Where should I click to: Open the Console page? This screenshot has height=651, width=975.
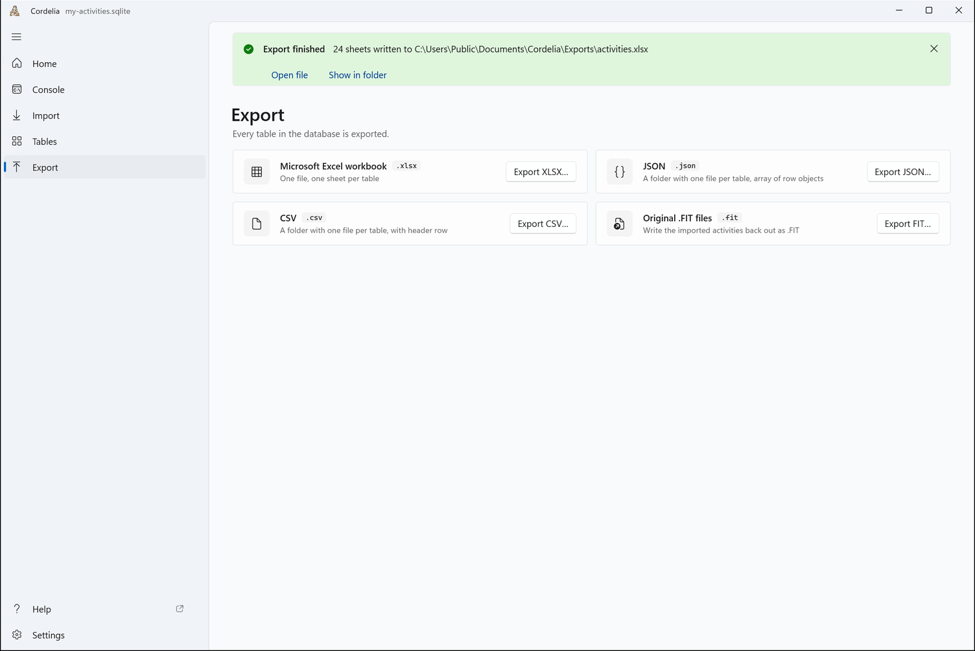point(104,89)
